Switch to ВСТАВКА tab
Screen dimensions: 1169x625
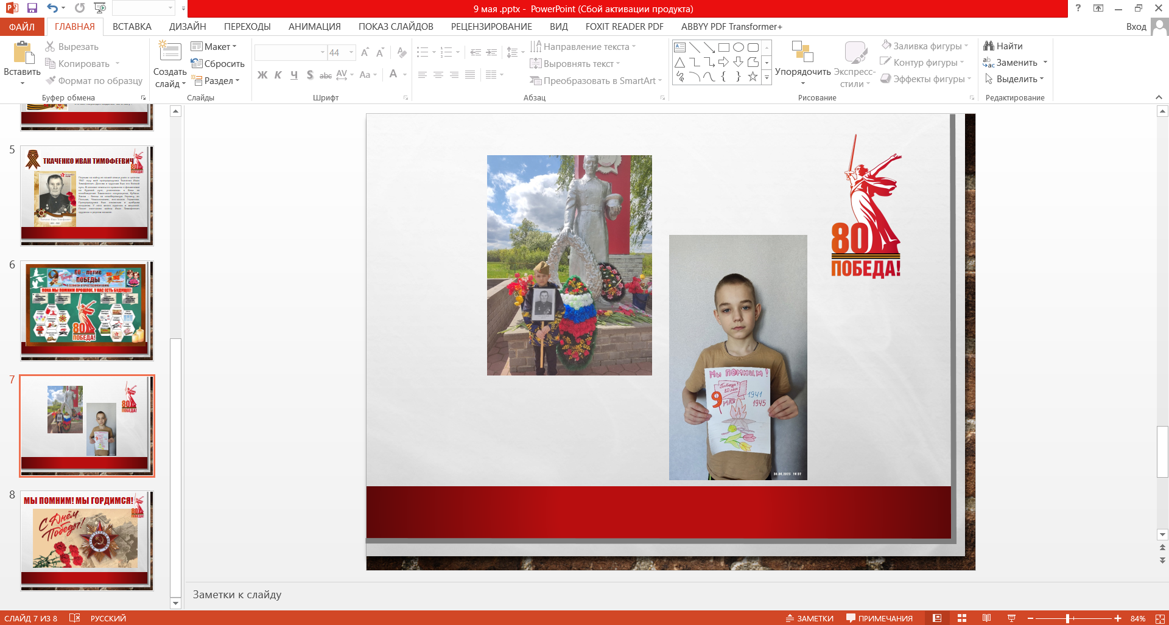point(132,27)
